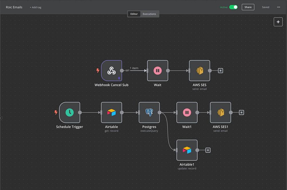Add a node after AWS SES

pos(220,70)
